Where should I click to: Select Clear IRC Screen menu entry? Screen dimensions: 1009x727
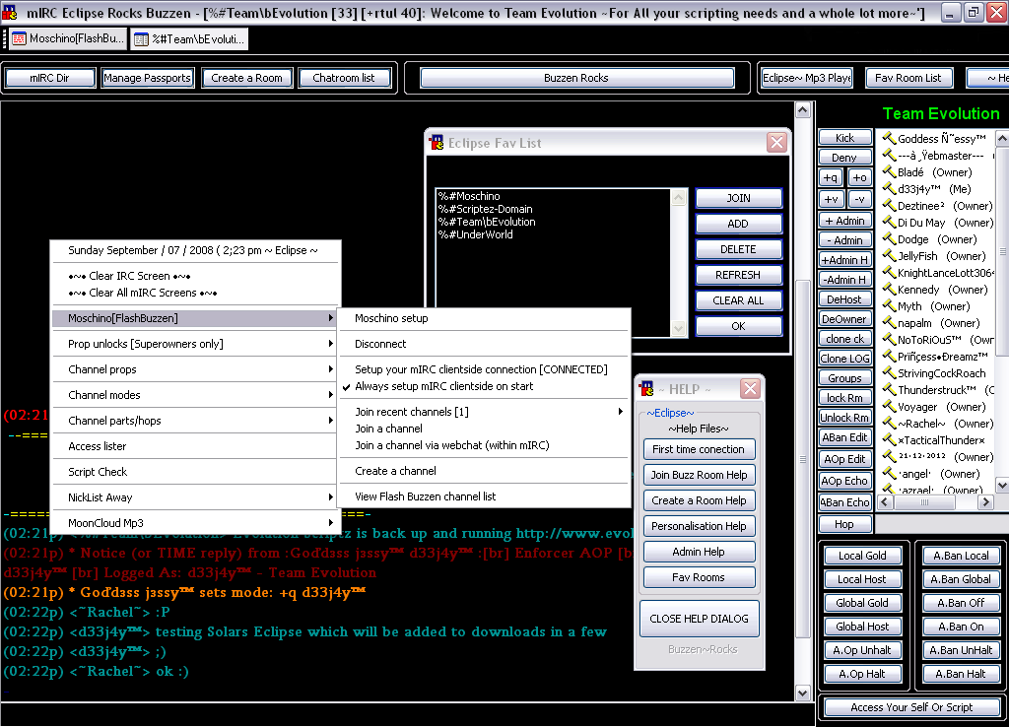pyautogui.click(x=196, y=276)
